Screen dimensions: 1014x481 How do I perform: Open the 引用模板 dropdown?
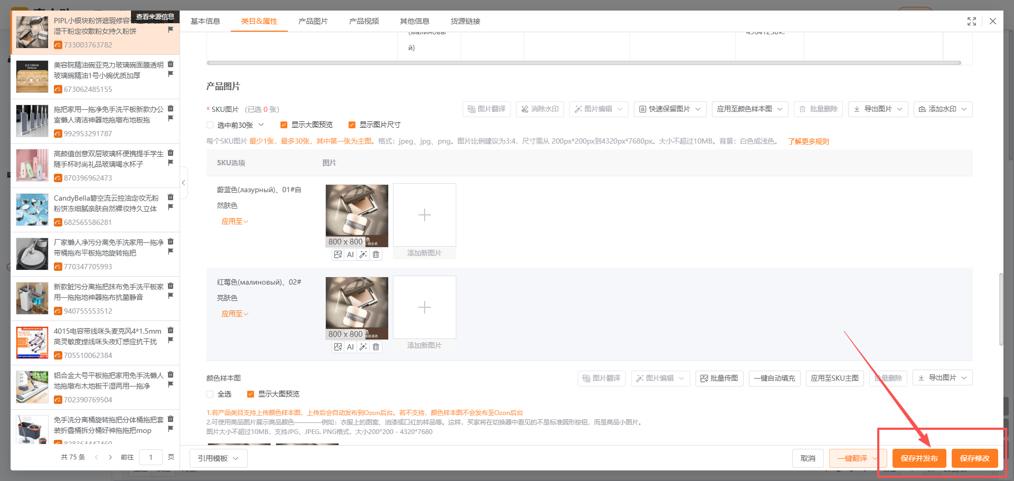pos(219,458)
